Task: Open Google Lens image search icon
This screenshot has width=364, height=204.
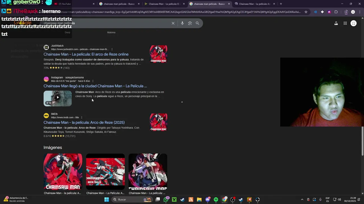Action: point(190,23)
